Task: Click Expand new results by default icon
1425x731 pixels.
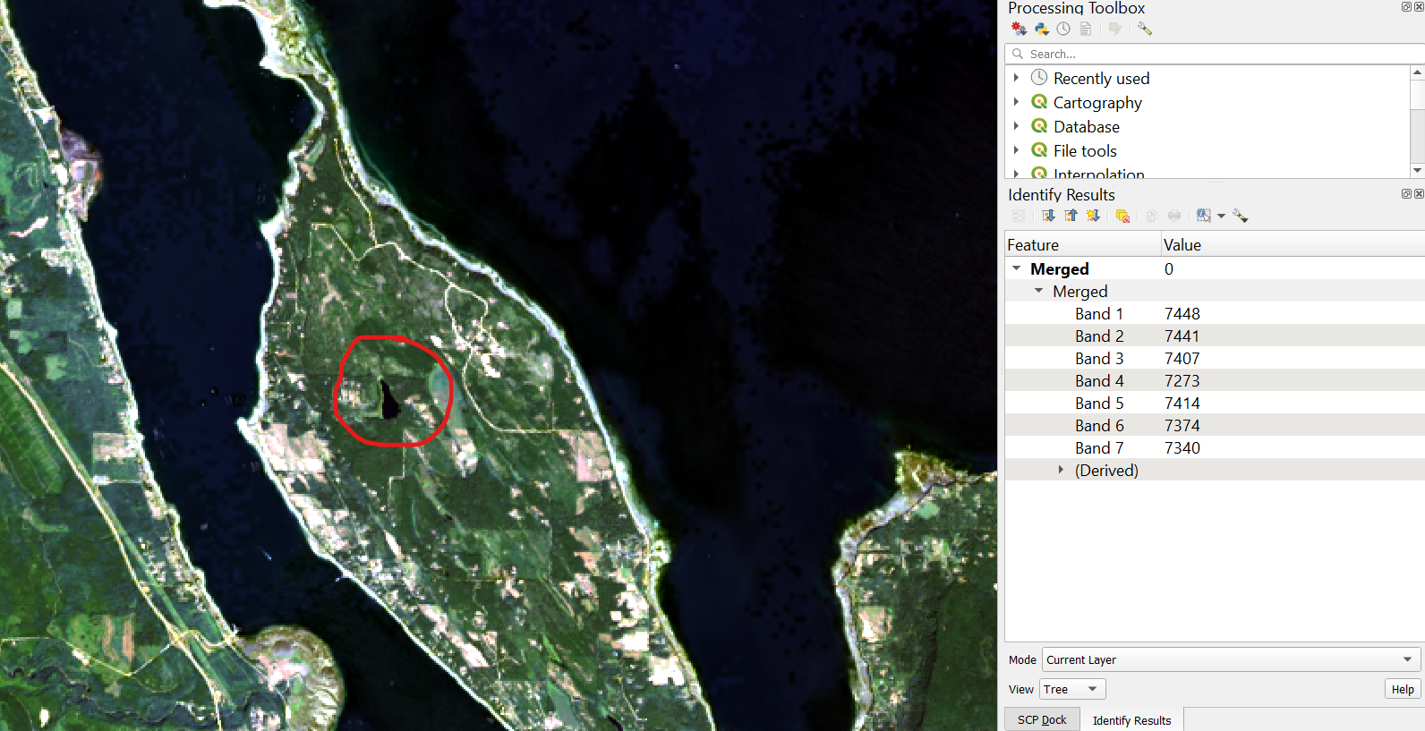Action: click(x=1093, y=216)
